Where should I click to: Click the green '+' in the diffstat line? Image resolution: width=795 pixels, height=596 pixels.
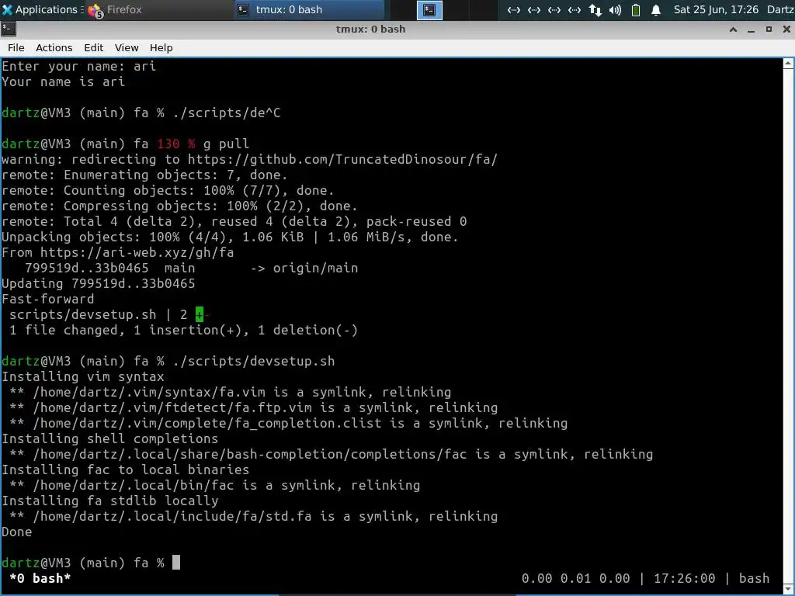coord(200,315)
